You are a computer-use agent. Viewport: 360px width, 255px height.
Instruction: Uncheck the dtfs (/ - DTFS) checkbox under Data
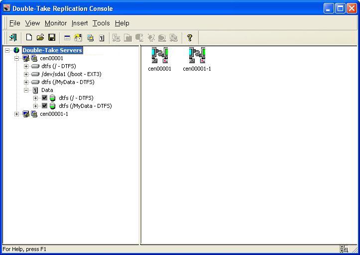pyautogui.click(x=44, y=98)
